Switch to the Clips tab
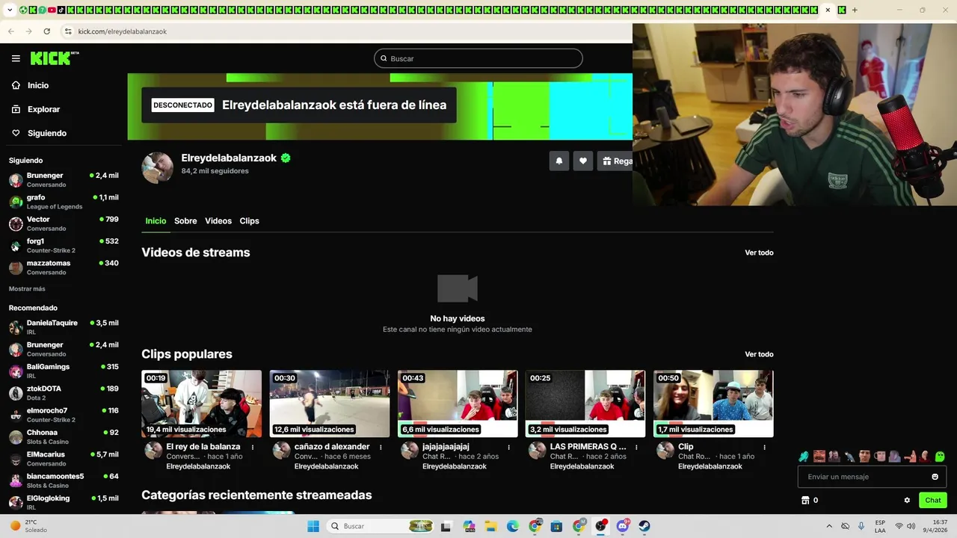Screen dimensions: 957x538 pos(249,221)
